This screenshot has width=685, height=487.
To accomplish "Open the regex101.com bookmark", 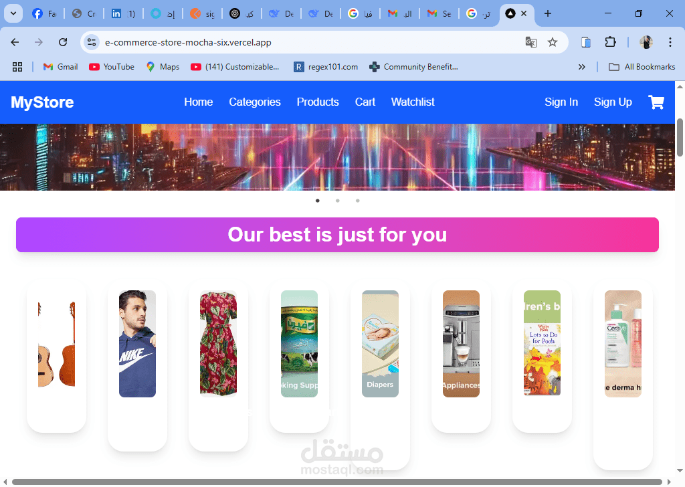I will point(326,67).
